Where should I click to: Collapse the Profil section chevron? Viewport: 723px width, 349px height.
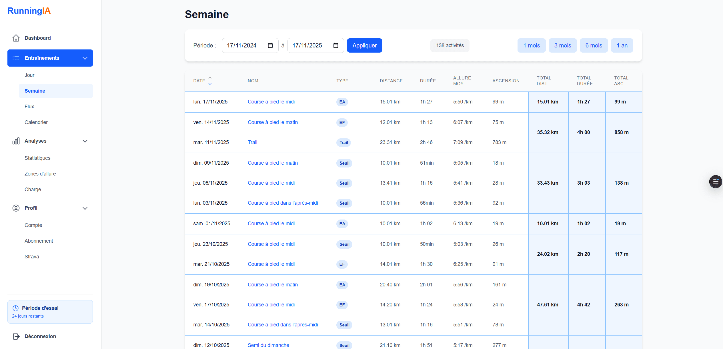point(85,208)
